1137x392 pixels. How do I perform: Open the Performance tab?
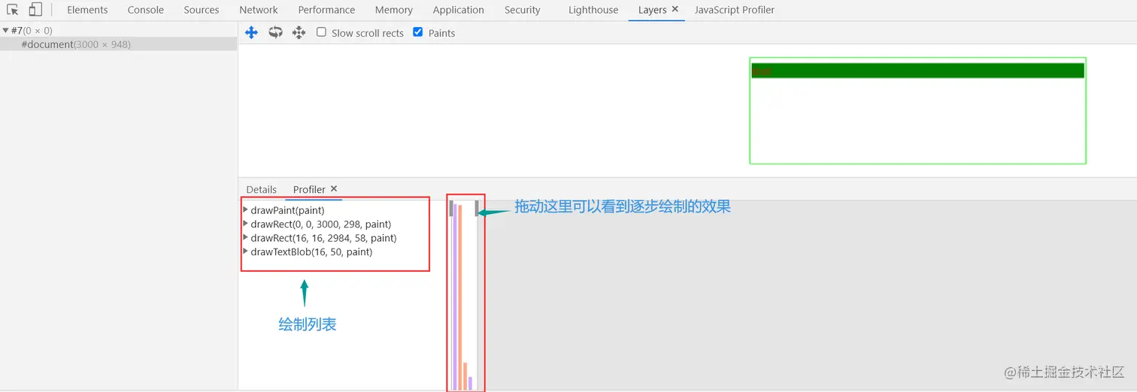(x=326, y=10)
